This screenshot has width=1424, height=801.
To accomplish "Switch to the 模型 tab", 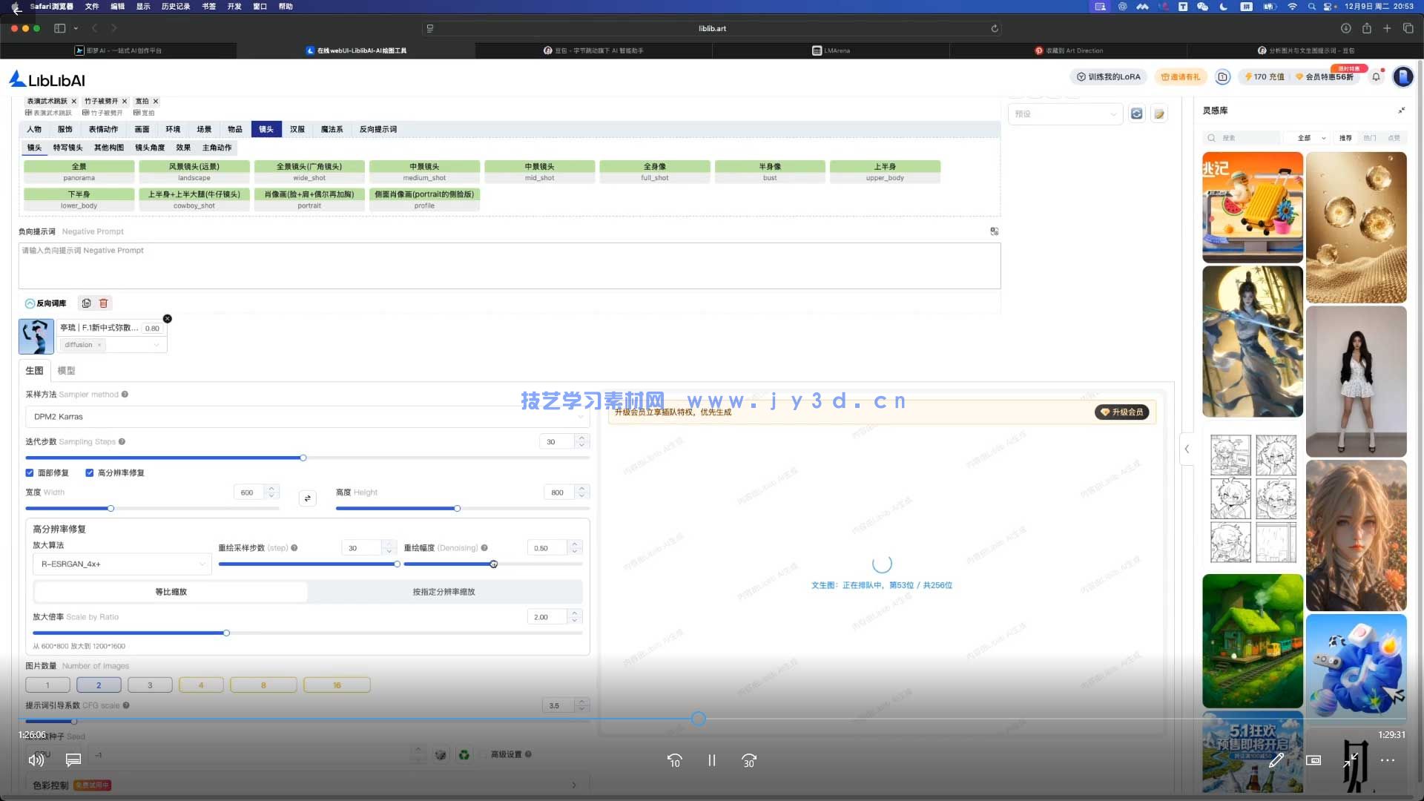I will pos(66,371).
